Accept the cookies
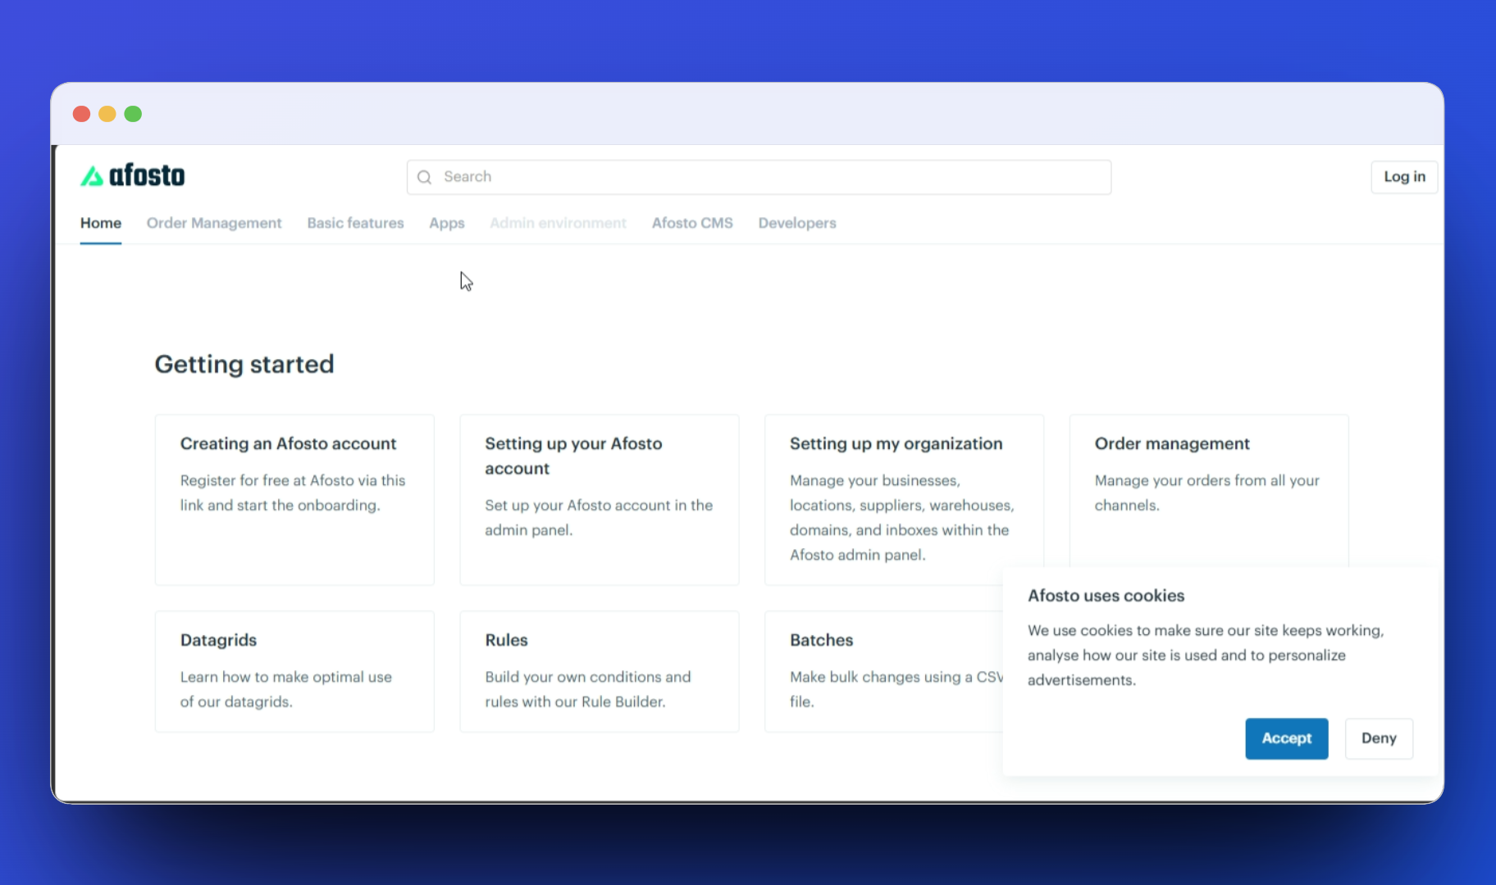 (1287, 738)
